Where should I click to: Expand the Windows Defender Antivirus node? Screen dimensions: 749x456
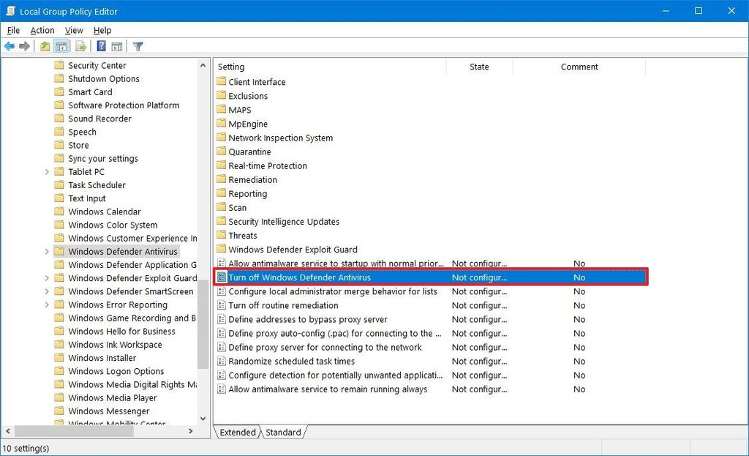coord(46,251)
